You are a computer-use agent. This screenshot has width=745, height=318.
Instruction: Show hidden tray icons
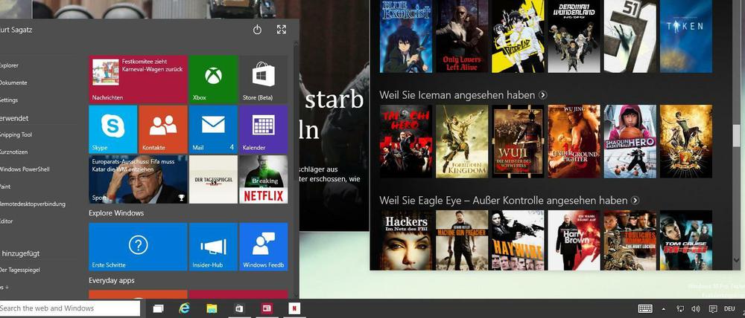coord(664,308)
